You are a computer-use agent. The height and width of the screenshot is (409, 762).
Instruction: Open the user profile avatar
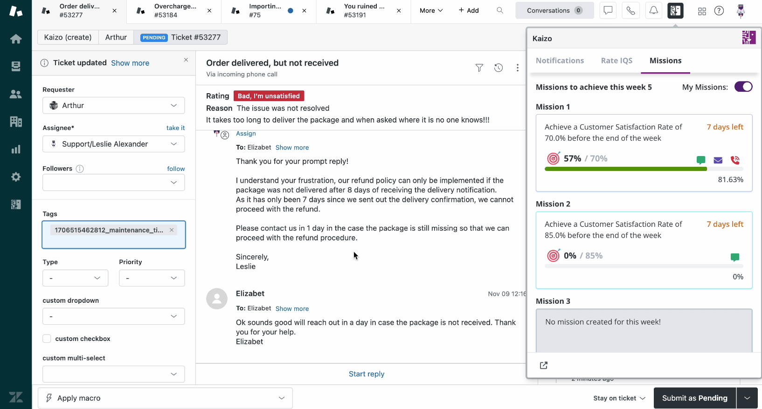pos(741,11)
